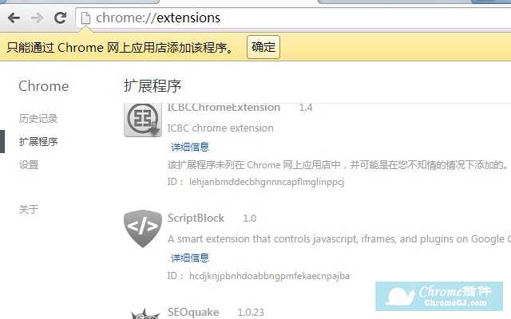Click the ICBCChromeExtension ID string
The height and width of the screenshot is (319, 511).
pyautogui.click(x=267, y=182)
